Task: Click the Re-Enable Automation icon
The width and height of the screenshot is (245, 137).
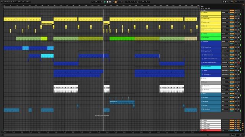Action: coord(118,2)
